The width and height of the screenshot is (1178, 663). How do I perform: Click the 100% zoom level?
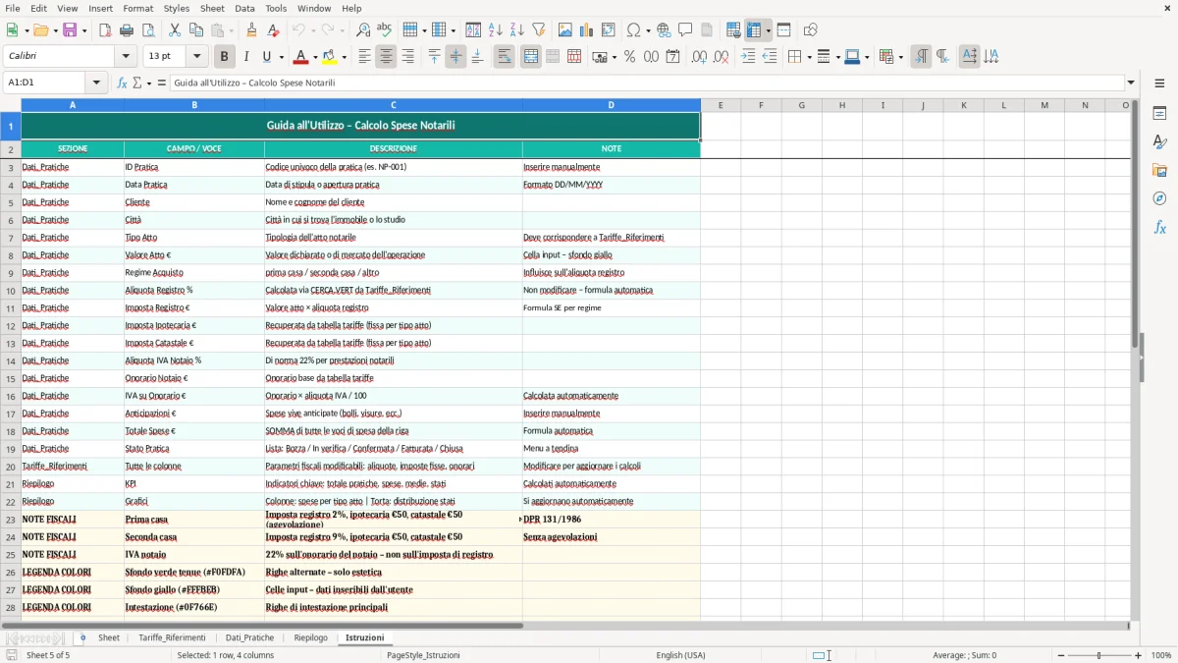(1161, 655)
